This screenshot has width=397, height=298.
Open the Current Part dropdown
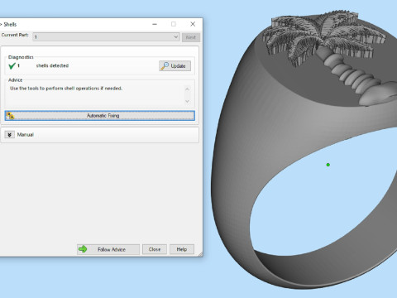click(x=106, y=37)
